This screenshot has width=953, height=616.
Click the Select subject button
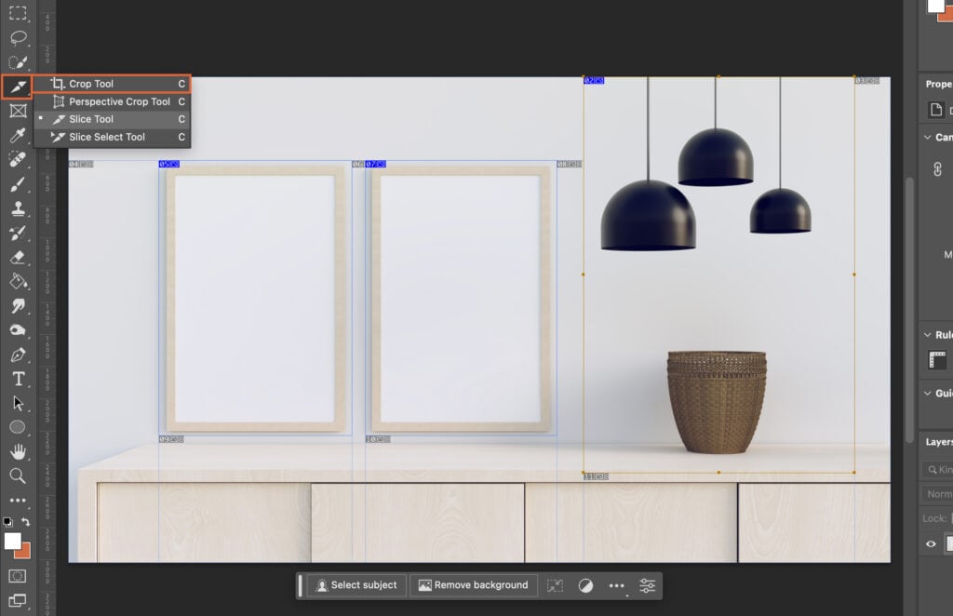[358, 585]
